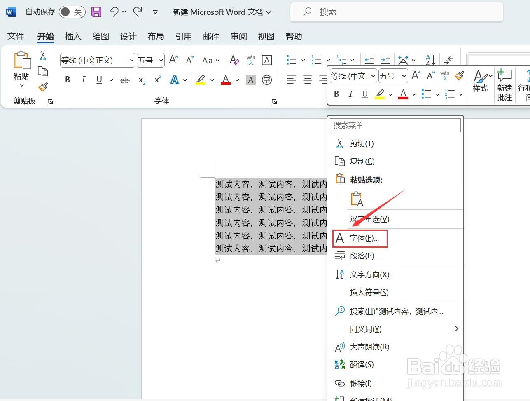The height and width of the screenshot is (401, 530).
Task: Apply the character border to selected text
Action: click(x=267, y=60)
